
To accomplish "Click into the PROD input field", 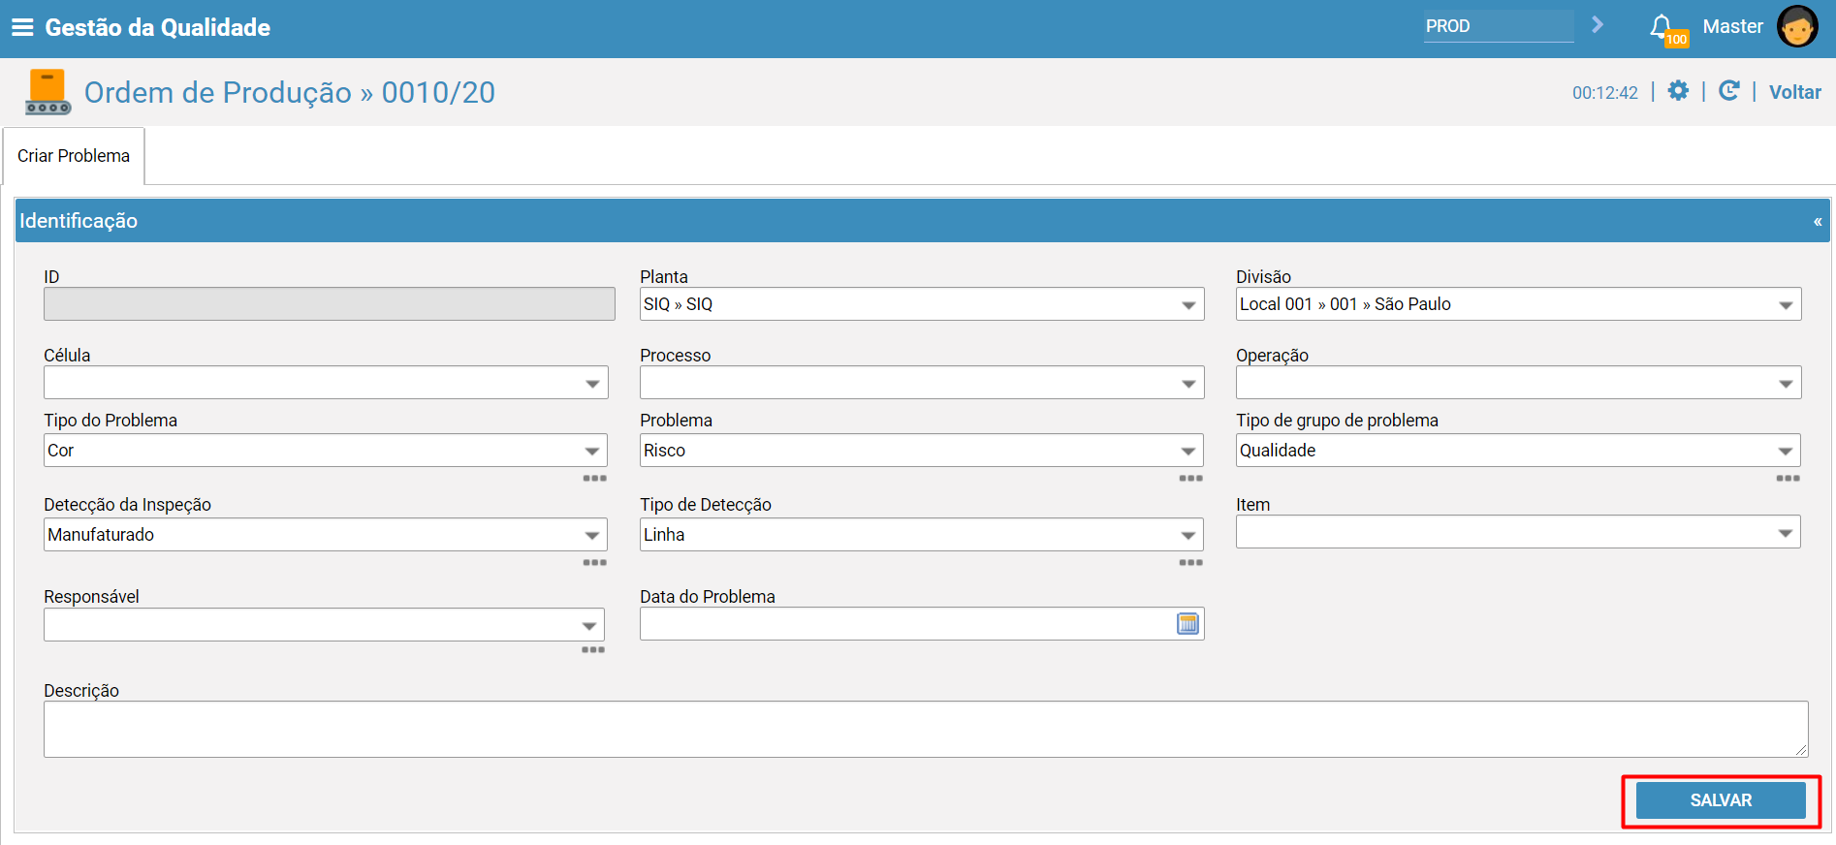I will coord(1499,26).
